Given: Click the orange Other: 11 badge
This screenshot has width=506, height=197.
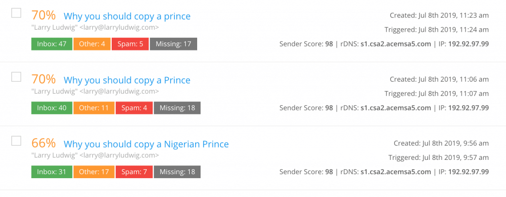Looking at the screenshot, I should 94,108.
